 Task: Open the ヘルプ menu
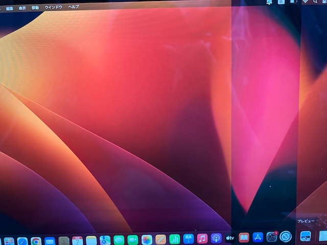pyautogui.click(x=74, y=7)
